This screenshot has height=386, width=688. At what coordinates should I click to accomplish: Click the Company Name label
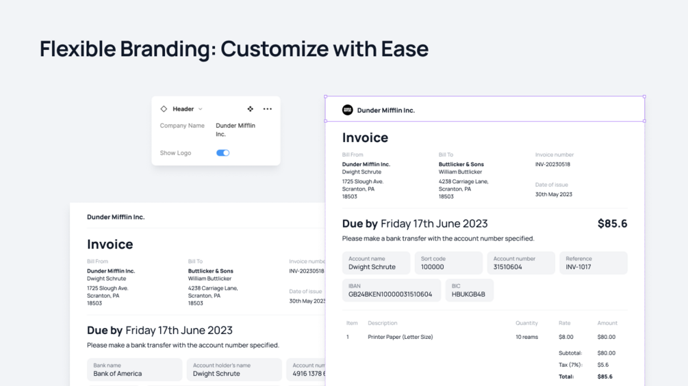click(182, 126)
